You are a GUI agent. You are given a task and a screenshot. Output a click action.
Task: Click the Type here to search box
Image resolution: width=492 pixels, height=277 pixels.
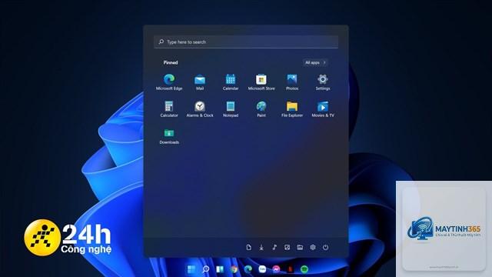246,42
